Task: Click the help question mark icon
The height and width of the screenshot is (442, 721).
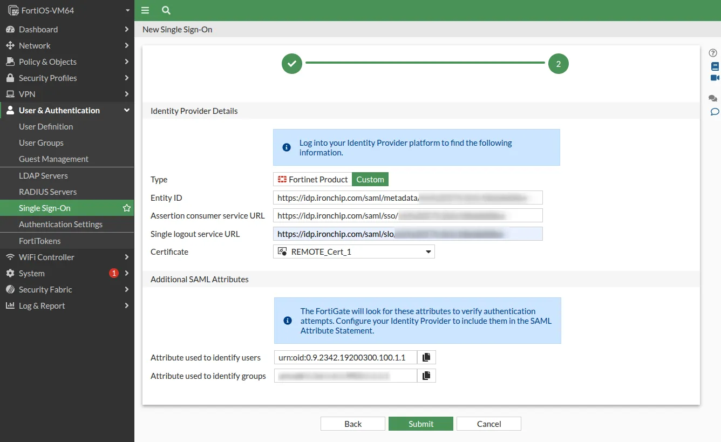Action: coord(713,53)
